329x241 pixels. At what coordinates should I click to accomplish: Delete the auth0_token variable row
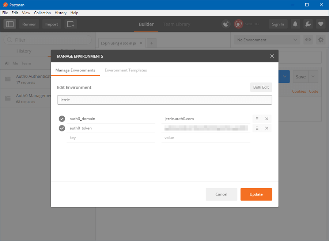(x=266, y=128)
